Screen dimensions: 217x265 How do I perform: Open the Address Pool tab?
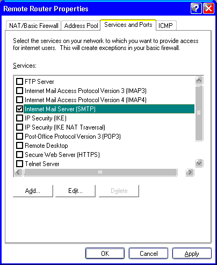click(81, 26)
